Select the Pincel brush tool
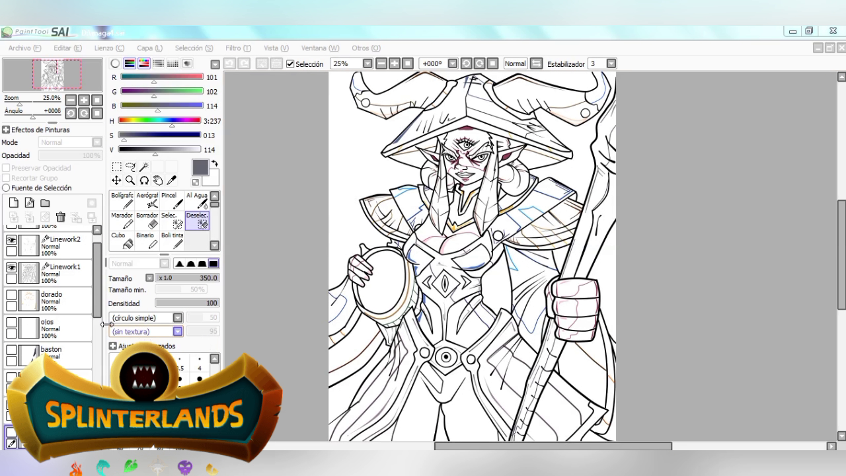 pyautogui.click(x=172, y=201)
